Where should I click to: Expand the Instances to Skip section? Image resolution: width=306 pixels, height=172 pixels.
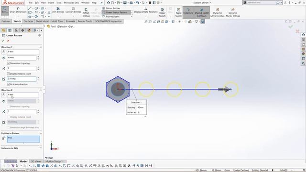(41, 148)
